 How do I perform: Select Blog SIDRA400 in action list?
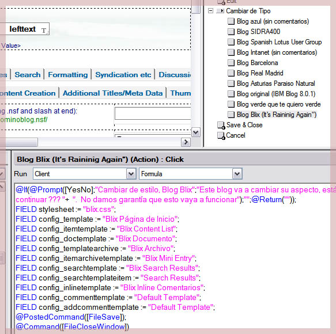pyautogui.click(x=258, y=32)
